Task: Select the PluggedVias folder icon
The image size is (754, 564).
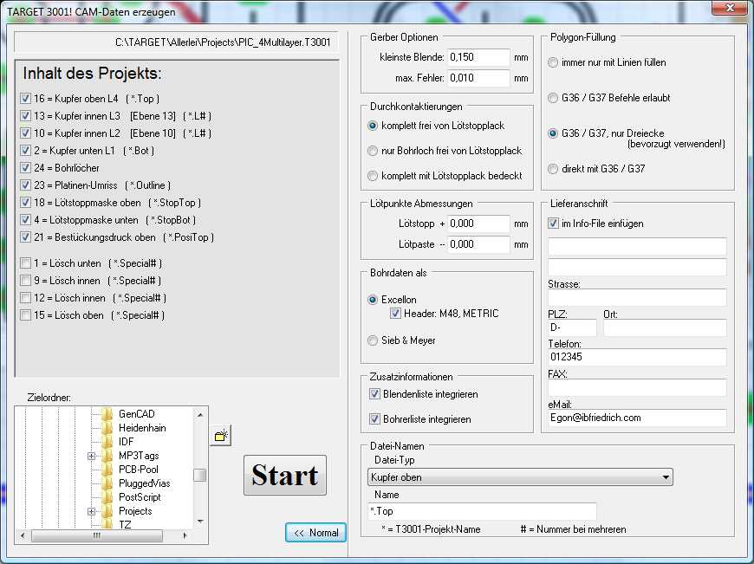Action: pyautogui.click(x=107, y=483)
